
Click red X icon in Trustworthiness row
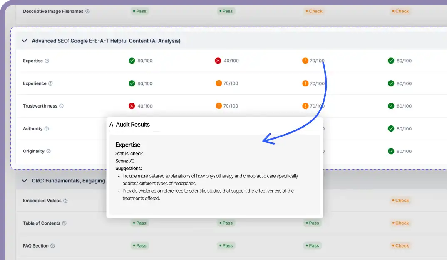tap(132, 106)
